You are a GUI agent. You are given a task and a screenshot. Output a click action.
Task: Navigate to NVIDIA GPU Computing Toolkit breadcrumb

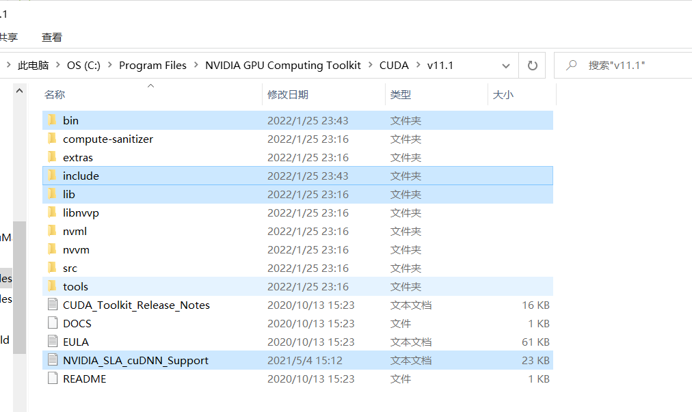click(283, 66)
